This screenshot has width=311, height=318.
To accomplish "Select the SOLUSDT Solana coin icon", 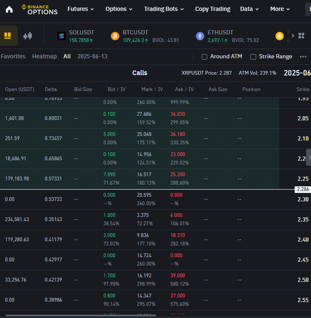I will 61,36.
